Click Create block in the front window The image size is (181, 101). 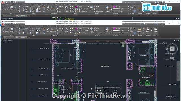[96, 28]
